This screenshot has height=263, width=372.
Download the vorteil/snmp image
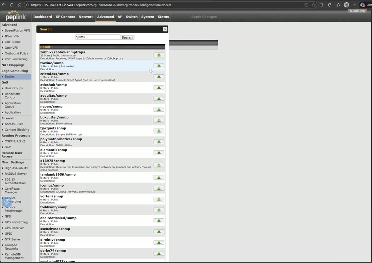coord(159,199)
